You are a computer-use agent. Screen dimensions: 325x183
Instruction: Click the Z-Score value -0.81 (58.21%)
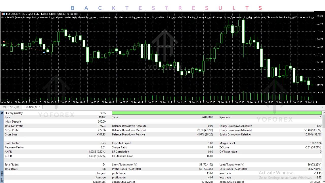tap(313, 148)
